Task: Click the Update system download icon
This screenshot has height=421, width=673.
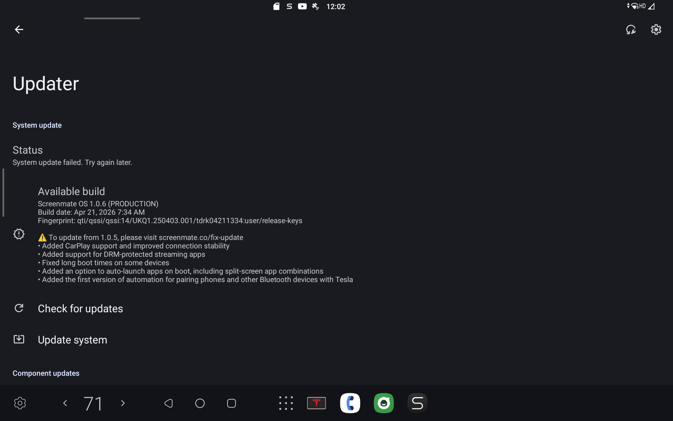Action: 19,339
